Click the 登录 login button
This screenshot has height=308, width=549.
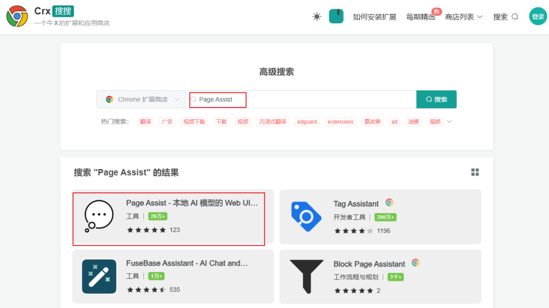tap(537, 16)
